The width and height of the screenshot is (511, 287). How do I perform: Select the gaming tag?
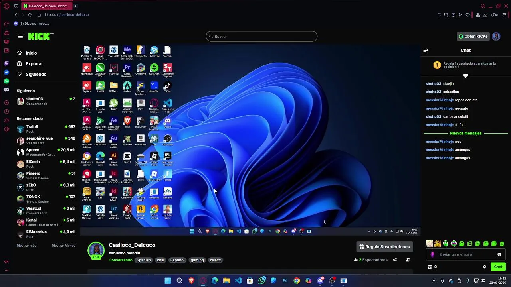point(197,260)
